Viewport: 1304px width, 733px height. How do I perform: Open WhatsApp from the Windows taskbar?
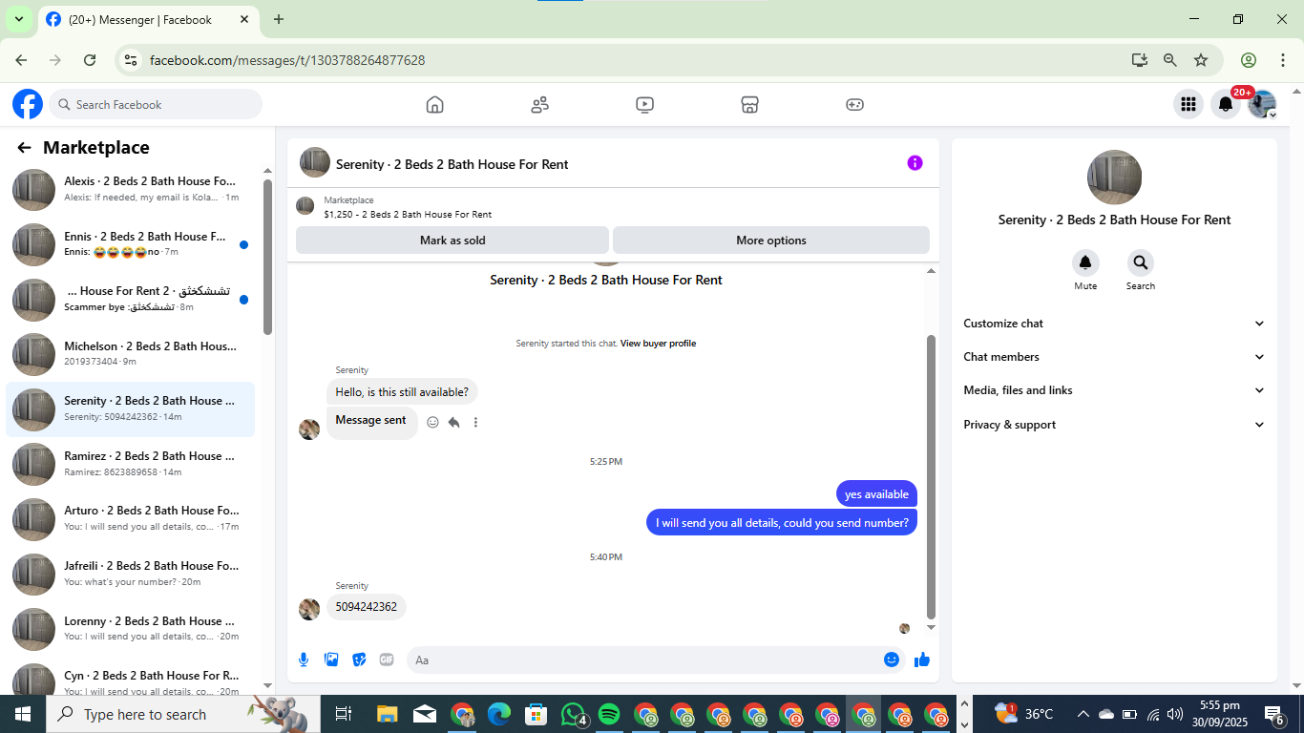point(573,714)
